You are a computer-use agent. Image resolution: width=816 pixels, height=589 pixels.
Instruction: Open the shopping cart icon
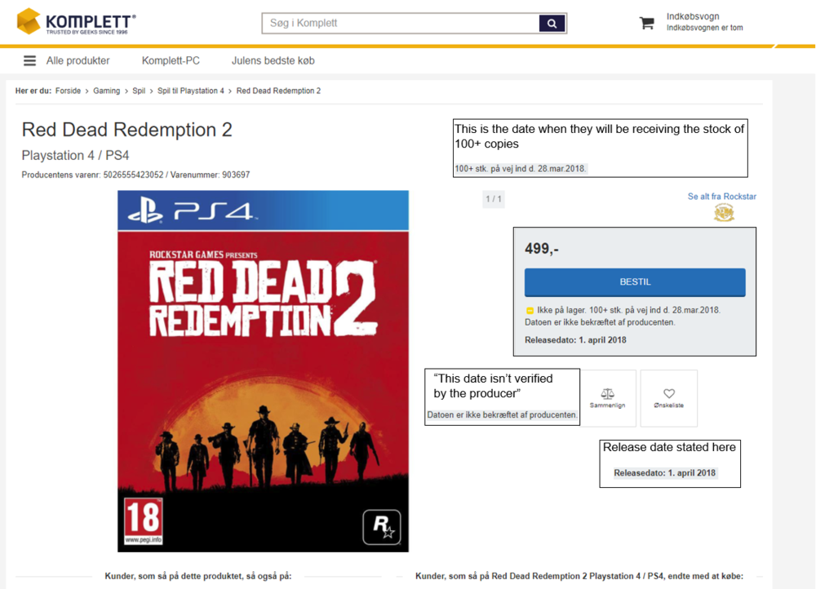647,23
